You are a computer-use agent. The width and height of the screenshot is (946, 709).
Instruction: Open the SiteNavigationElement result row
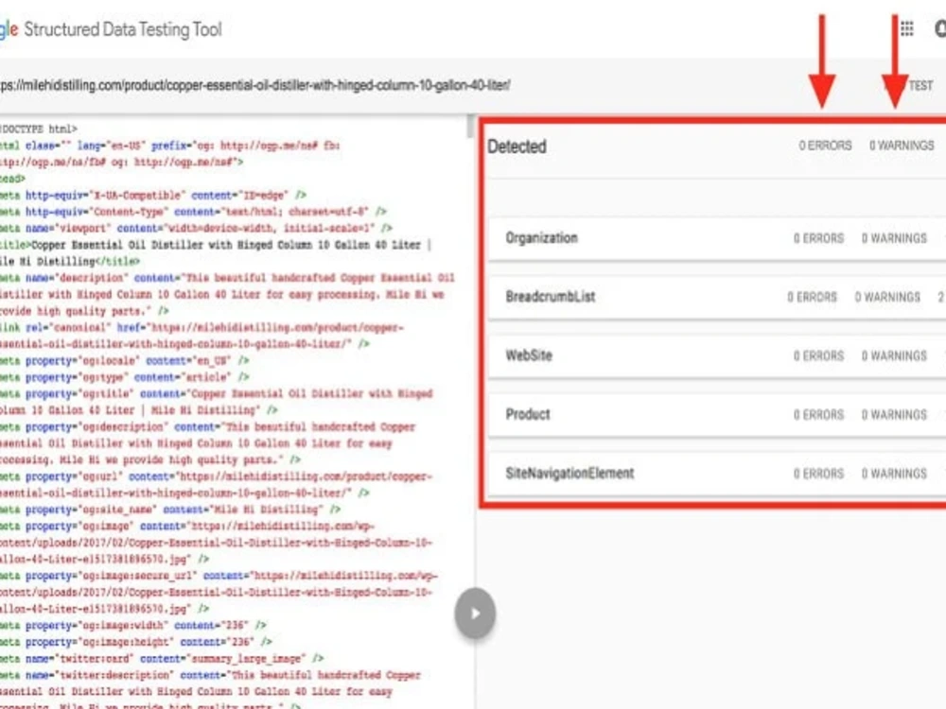pos(717,474)
